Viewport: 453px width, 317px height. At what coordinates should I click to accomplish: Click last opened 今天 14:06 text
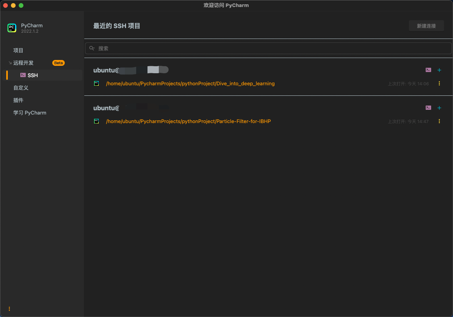[408, 84]
